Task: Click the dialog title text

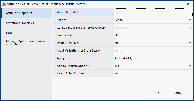Action: point(47,4)
